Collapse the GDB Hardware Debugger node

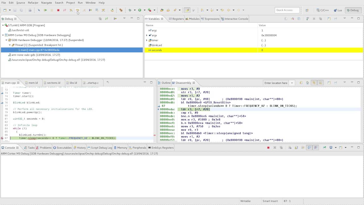[6, 40]
